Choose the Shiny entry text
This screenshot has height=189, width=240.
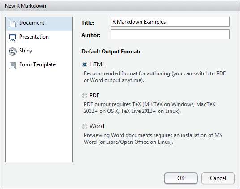coord(26,51)
